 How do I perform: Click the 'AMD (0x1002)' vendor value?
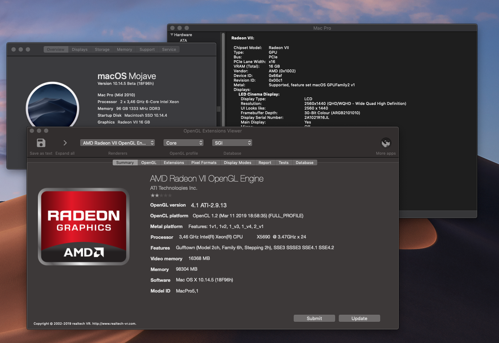tap(282, 71)
